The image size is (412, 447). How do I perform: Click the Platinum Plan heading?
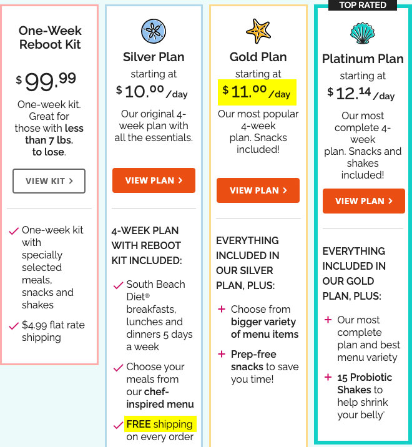click(x=363, y=59)
